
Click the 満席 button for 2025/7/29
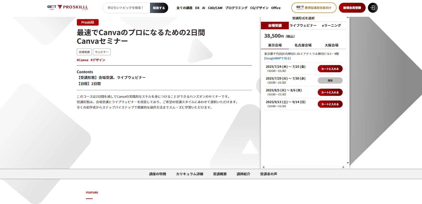pyautogui.click(x=330, y=81)
